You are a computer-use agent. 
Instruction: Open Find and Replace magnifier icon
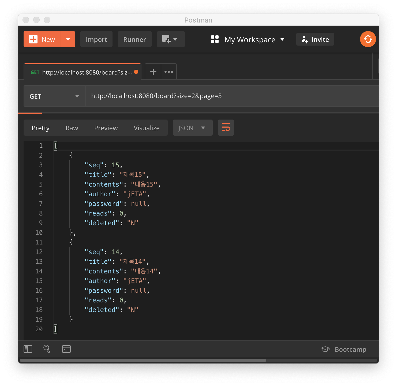(47, 349)
